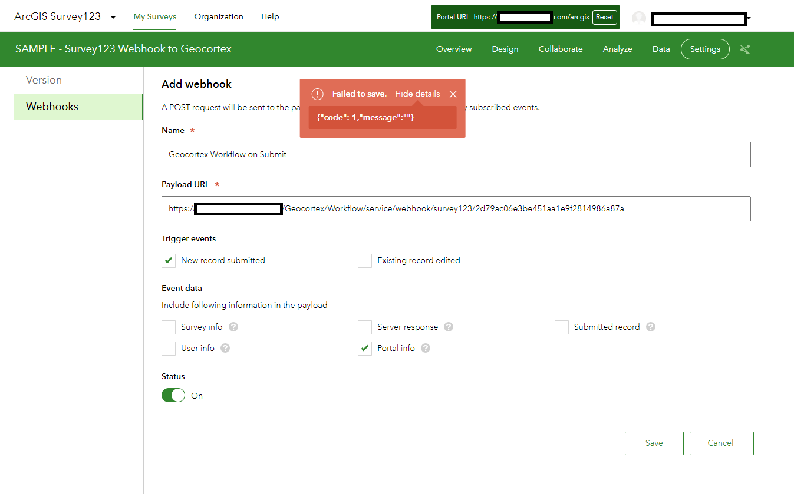Open the My Surveys tab

(x=155, y=16)
